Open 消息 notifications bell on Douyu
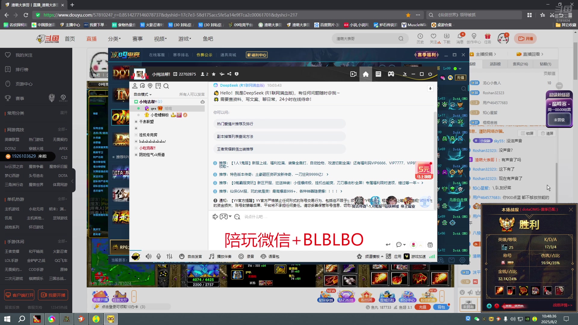The width and height of the screenshot is (578, 325). pyautogui.click(x=460, y=39)
